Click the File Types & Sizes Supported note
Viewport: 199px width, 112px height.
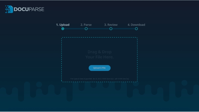(x=99, y=79)
